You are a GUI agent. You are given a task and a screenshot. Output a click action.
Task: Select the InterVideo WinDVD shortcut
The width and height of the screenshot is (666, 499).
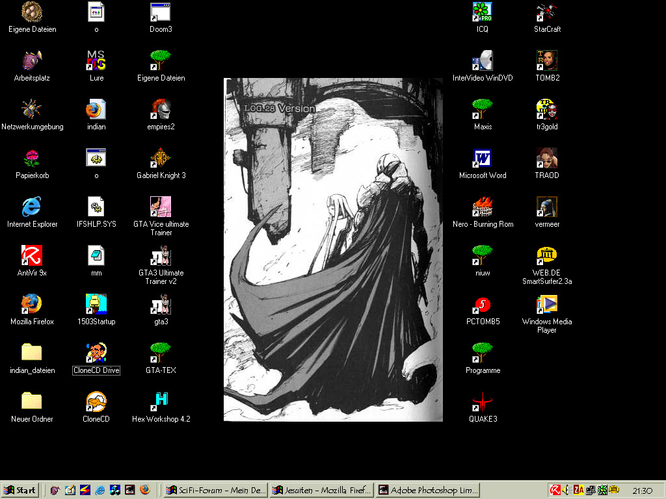tap(482, 60)
